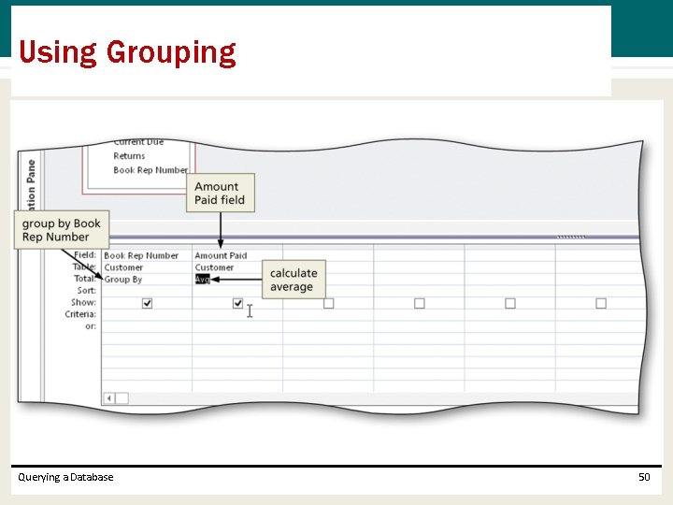673x505 pixels.
Task: Select the Amount Paid field cell
Action: 237,255
